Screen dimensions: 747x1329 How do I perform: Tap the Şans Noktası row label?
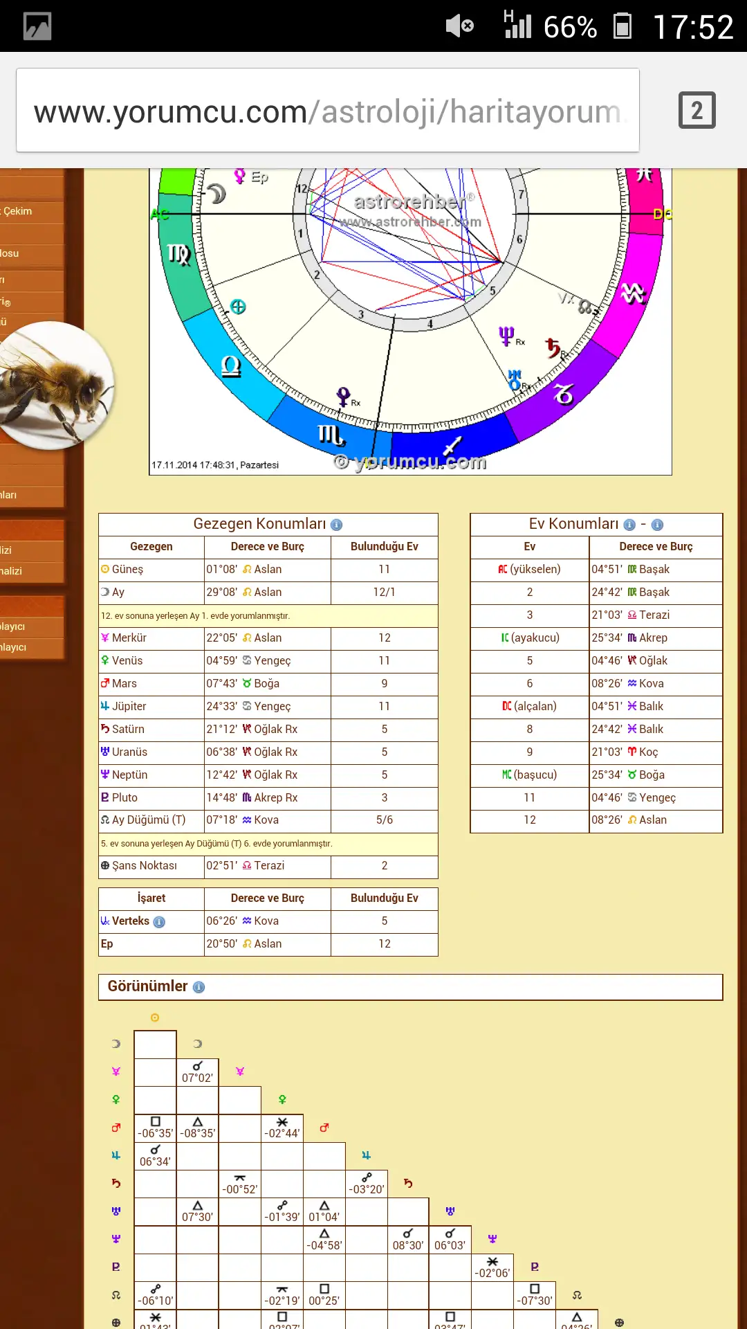(144, 865)
